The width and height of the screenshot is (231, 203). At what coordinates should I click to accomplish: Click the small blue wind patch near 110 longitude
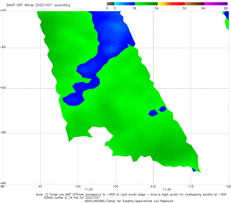(153, 113)
